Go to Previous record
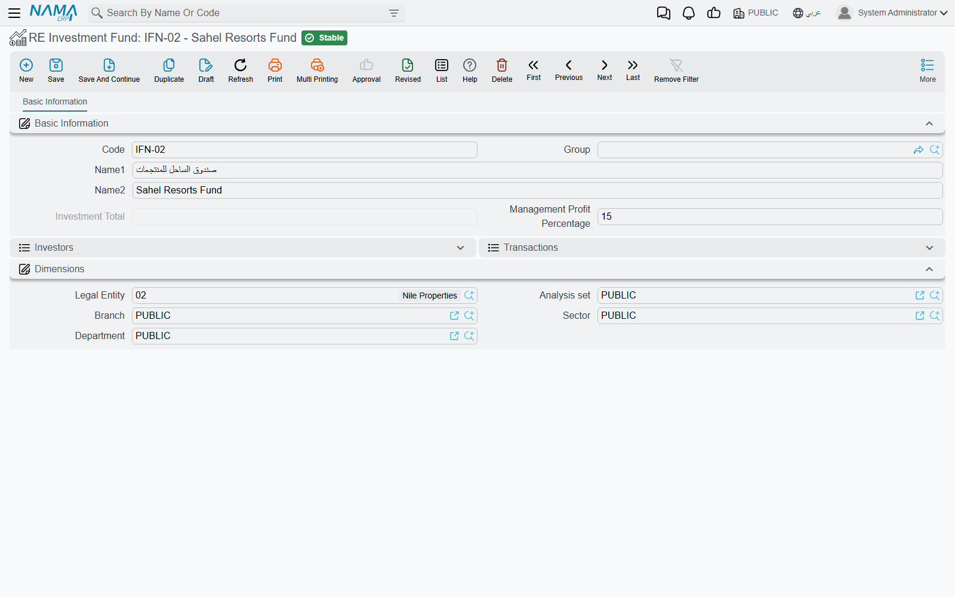 click(569, 70)
